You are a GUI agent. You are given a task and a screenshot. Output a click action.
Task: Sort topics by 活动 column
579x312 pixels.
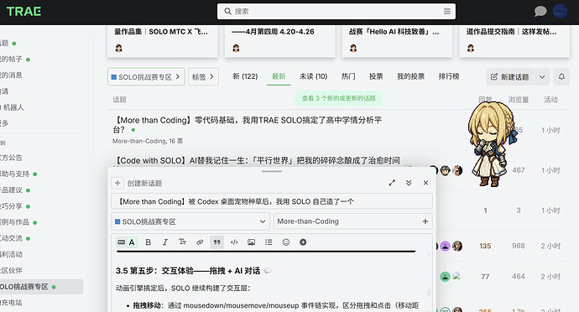click(x=550, y=100)
